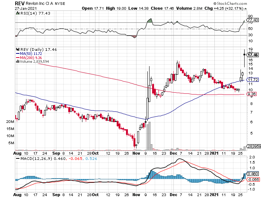This screenshot has height=198, width=261.
Task: Click the Volume bars legend icon
Action: point(18,62)
